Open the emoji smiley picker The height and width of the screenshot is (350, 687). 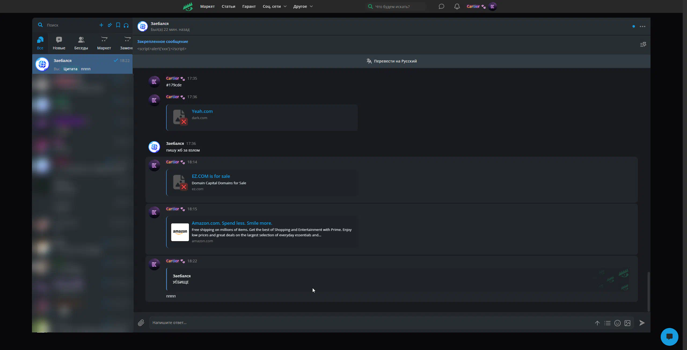click(617, 323)
